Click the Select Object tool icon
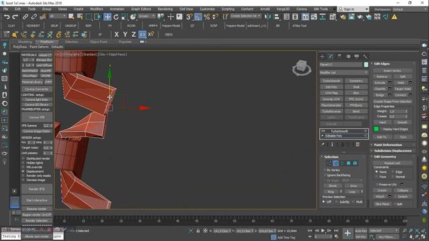 tap(71, 17)
